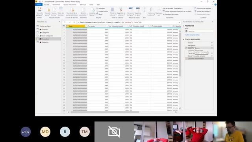This screenshot has width=252, height=142.
Task: Open the Fusionner des requêtes dropdown
Action: pyautogui.click(x=204, y=8)
